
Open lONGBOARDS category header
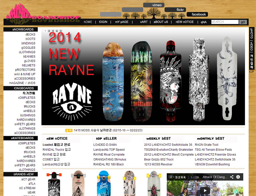20,88
